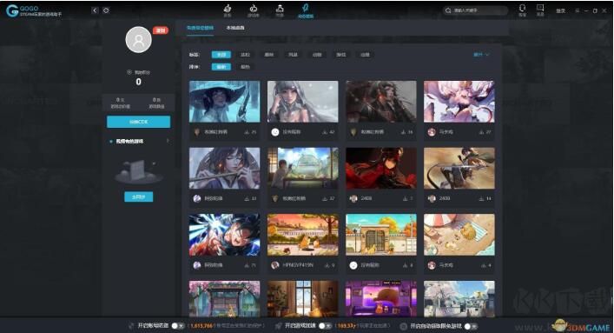Click the GOGO logo icon
Viewport: 614px width, 333px height.
[x=12, y=10]
